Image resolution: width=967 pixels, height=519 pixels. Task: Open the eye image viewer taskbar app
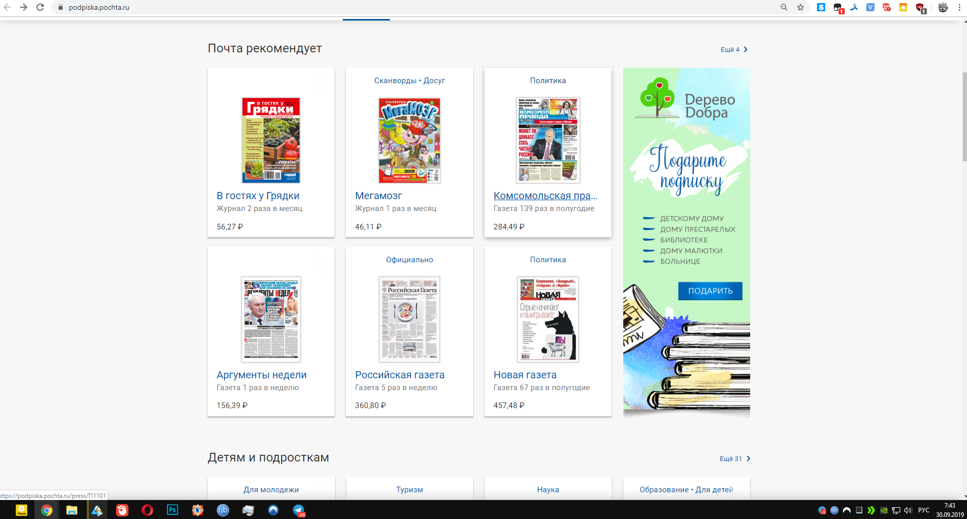pyautogui.click(x=198, y=510)
